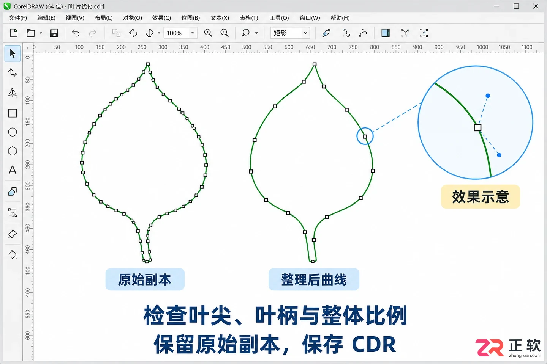
Task: Choose the Ellipse tool in the toolbox
Action: (x=13, y=132)
